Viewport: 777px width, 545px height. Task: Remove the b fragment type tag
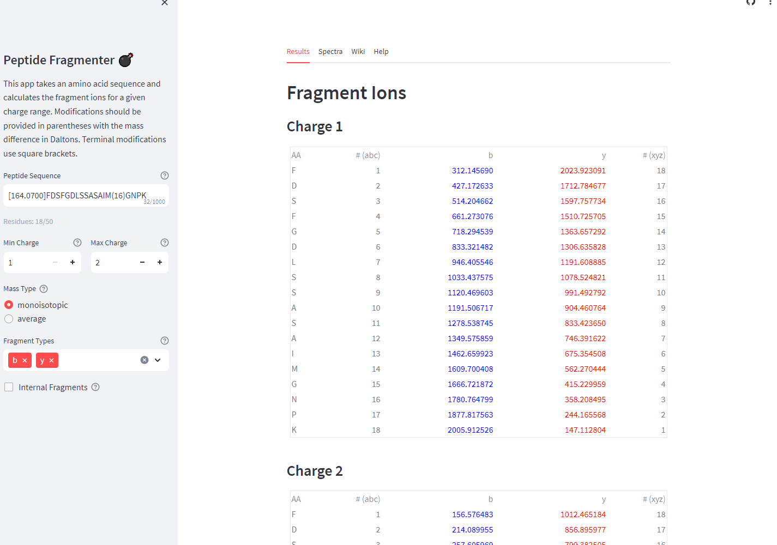pyautogui.click(x=25, y=360)
